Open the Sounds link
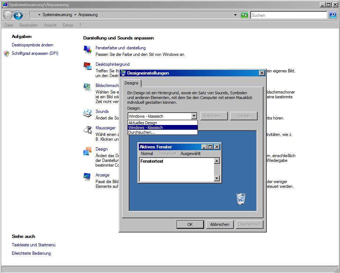Viewport: 340px width, 273px height. tap(102, 111)
